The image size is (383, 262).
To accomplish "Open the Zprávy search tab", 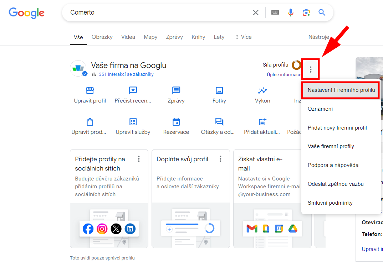I will tap(174, 37).
